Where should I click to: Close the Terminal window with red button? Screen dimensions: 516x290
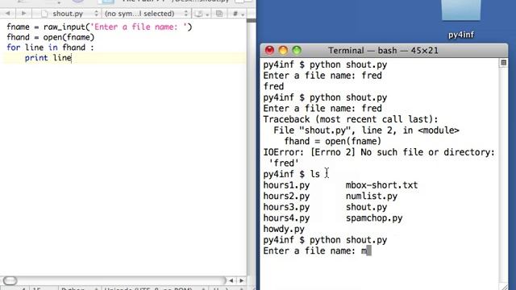pyautogui.click(x=269, y=50)
